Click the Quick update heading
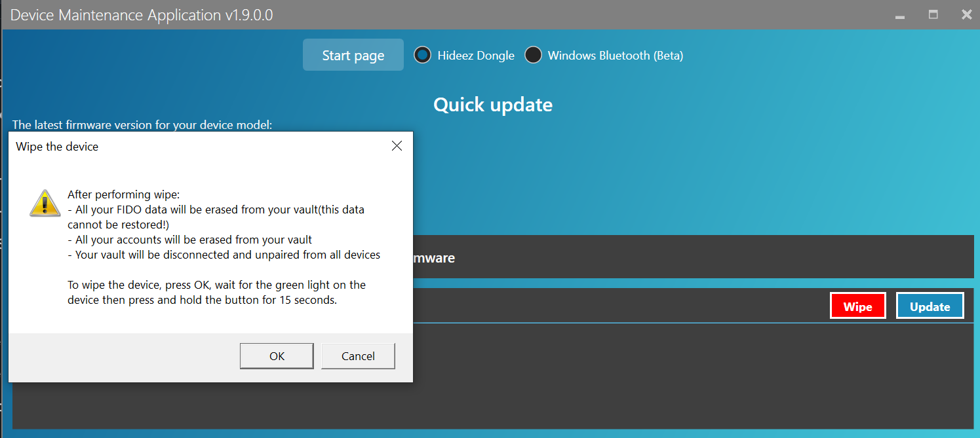 (492, 105)
